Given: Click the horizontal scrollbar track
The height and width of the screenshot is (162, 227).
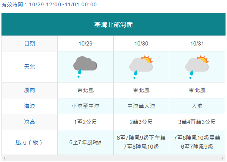Looking at the screenshot, I should pyautogui.click(x=113, y=158).
